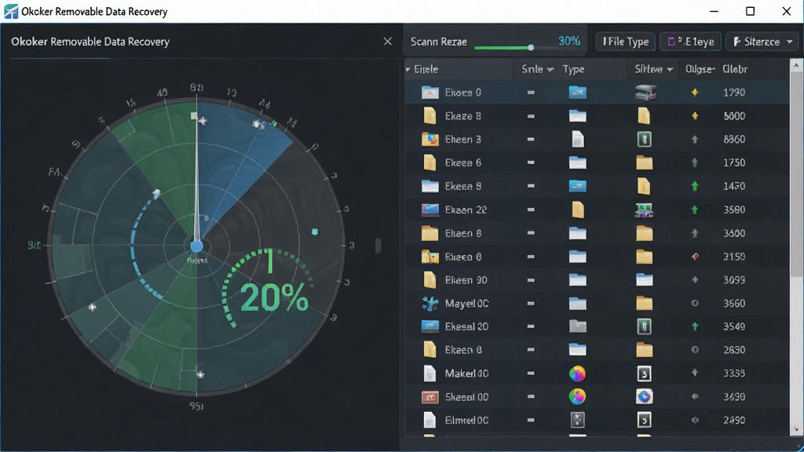Image resolution: width=804 pixels, height=452 pixels.
Task: Select the page icon beside Elmred 0C
Action: click(x=429, y=421)
